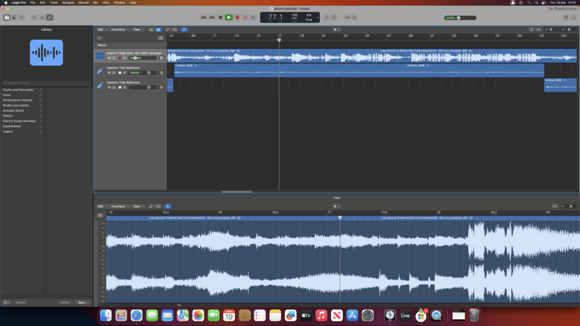Viewport: 580px width, 326px height.
Task: Click the Stop transport button
Action: point(220,18)
